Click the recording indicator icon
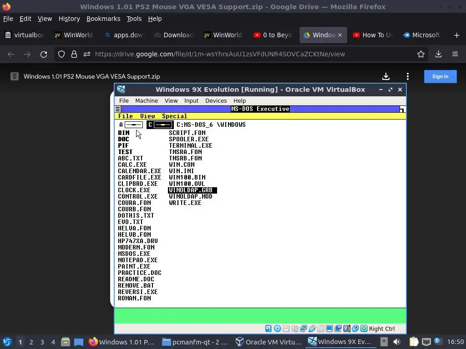The image size is (466, 349). 338,328
